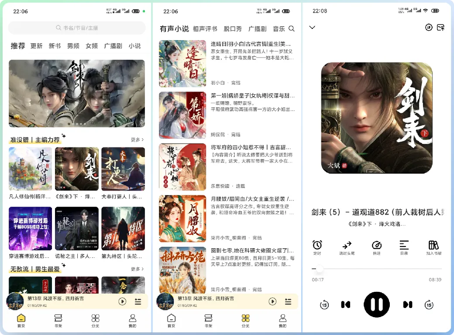Tap the 《剑来》下 · 烽火戏诸 album link

click(x=377, y=224)
